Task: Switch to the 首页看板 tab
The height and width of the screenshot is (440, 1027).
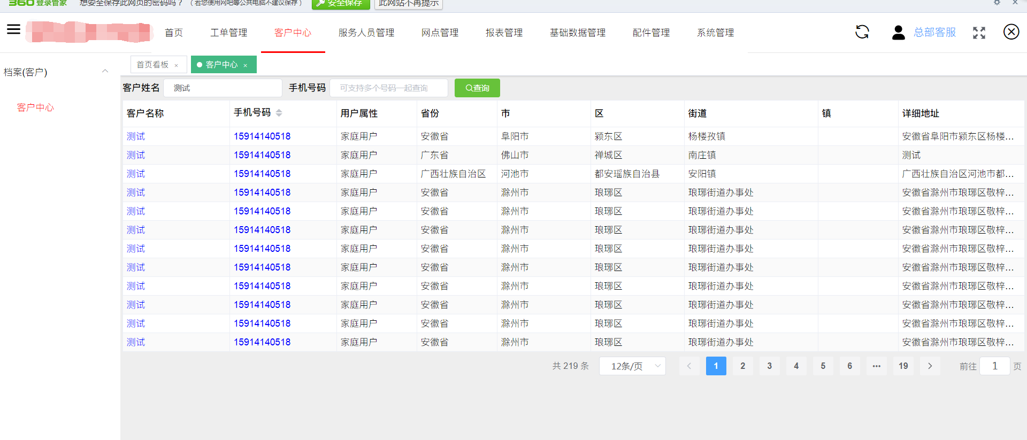Action: [x=152, y=65]
